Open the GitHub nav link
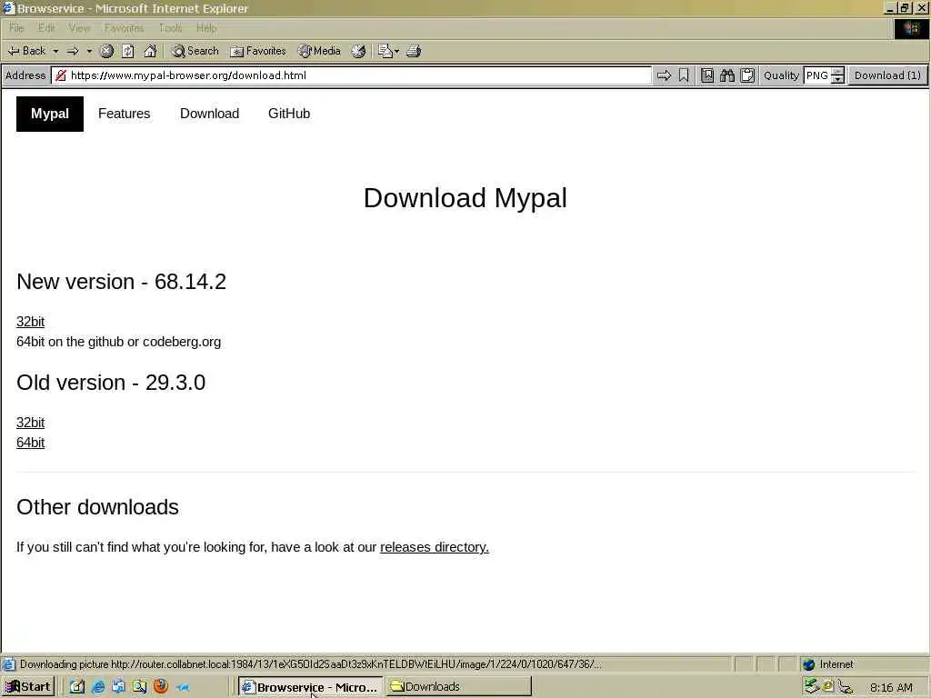This screenshot has width=931, height=698. point(289,114)
